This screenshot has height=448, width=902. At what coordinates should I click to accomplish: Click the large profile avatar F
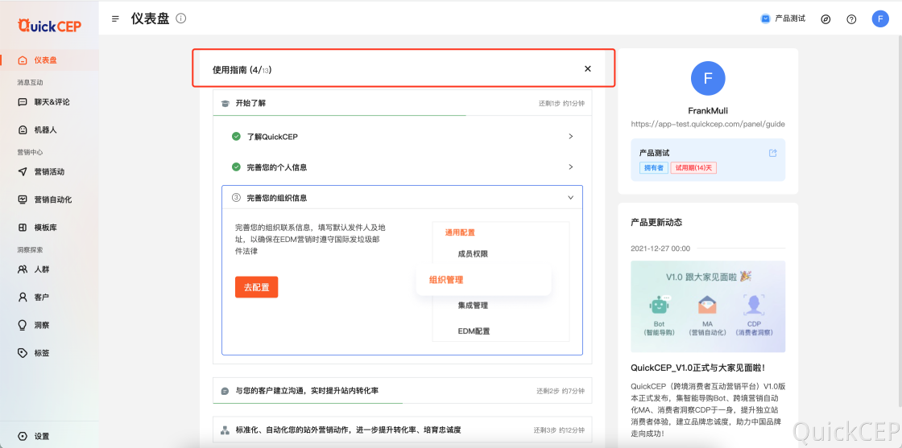708,78
